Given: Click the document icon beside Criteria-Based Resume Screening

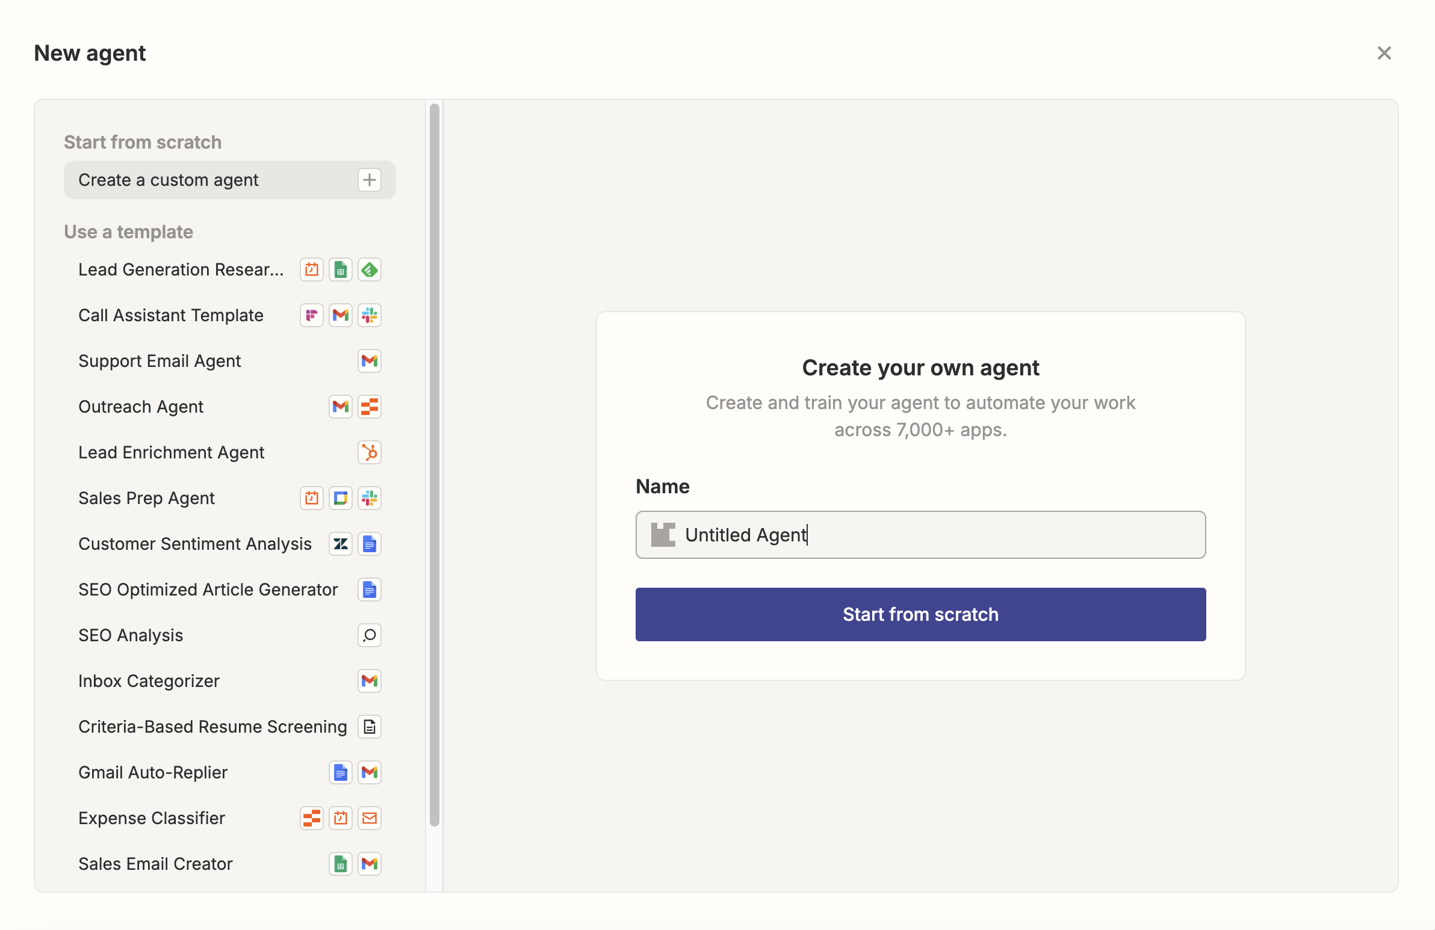Looking at the screenshot, I should [369, 727].
